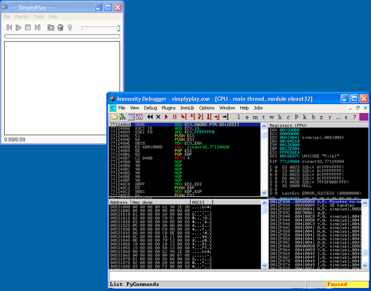Image resolution: width=371 pixels, height=291 pixels.
Task: Open the Plugins menu
Action: 169,108
